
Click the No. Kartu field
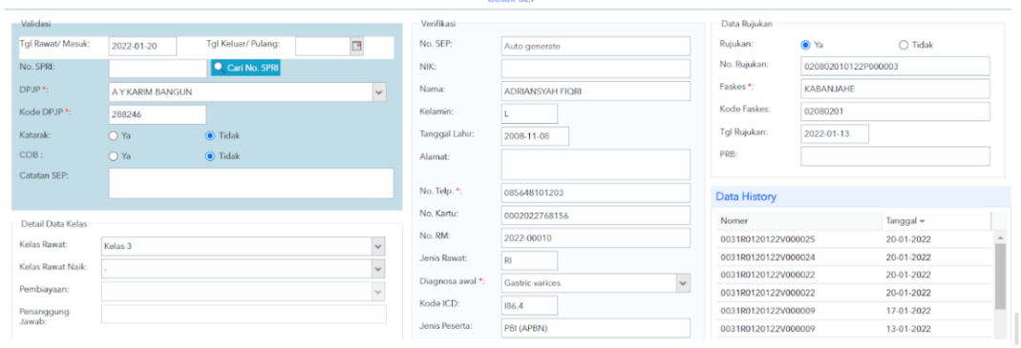tap(596, 215)
